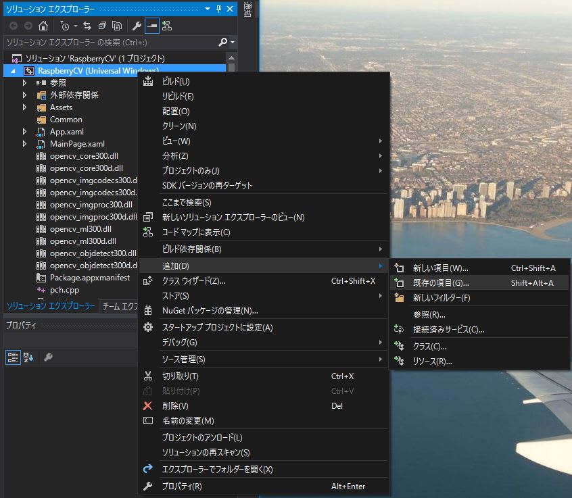Switch to the チーム エクスプローラー tab
Screen dimensions: 572x498
[x=119, y=306]
